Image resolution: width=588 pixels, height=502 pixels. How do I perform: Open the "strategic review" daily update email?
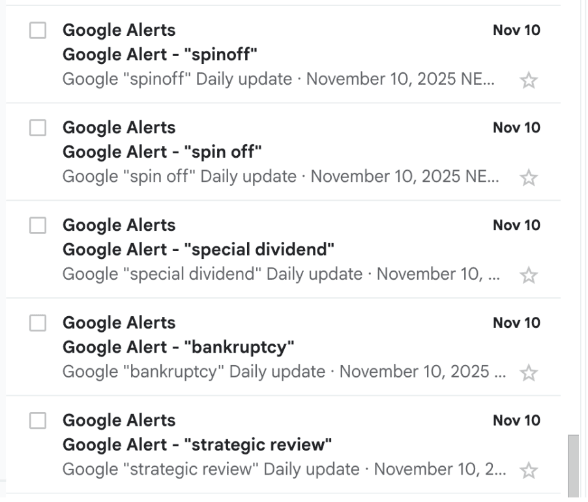[x=196, y=445]
